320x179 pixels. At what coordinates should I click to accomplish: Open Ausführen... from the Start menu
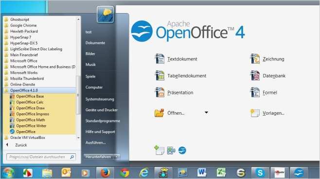tap(95, 142)
